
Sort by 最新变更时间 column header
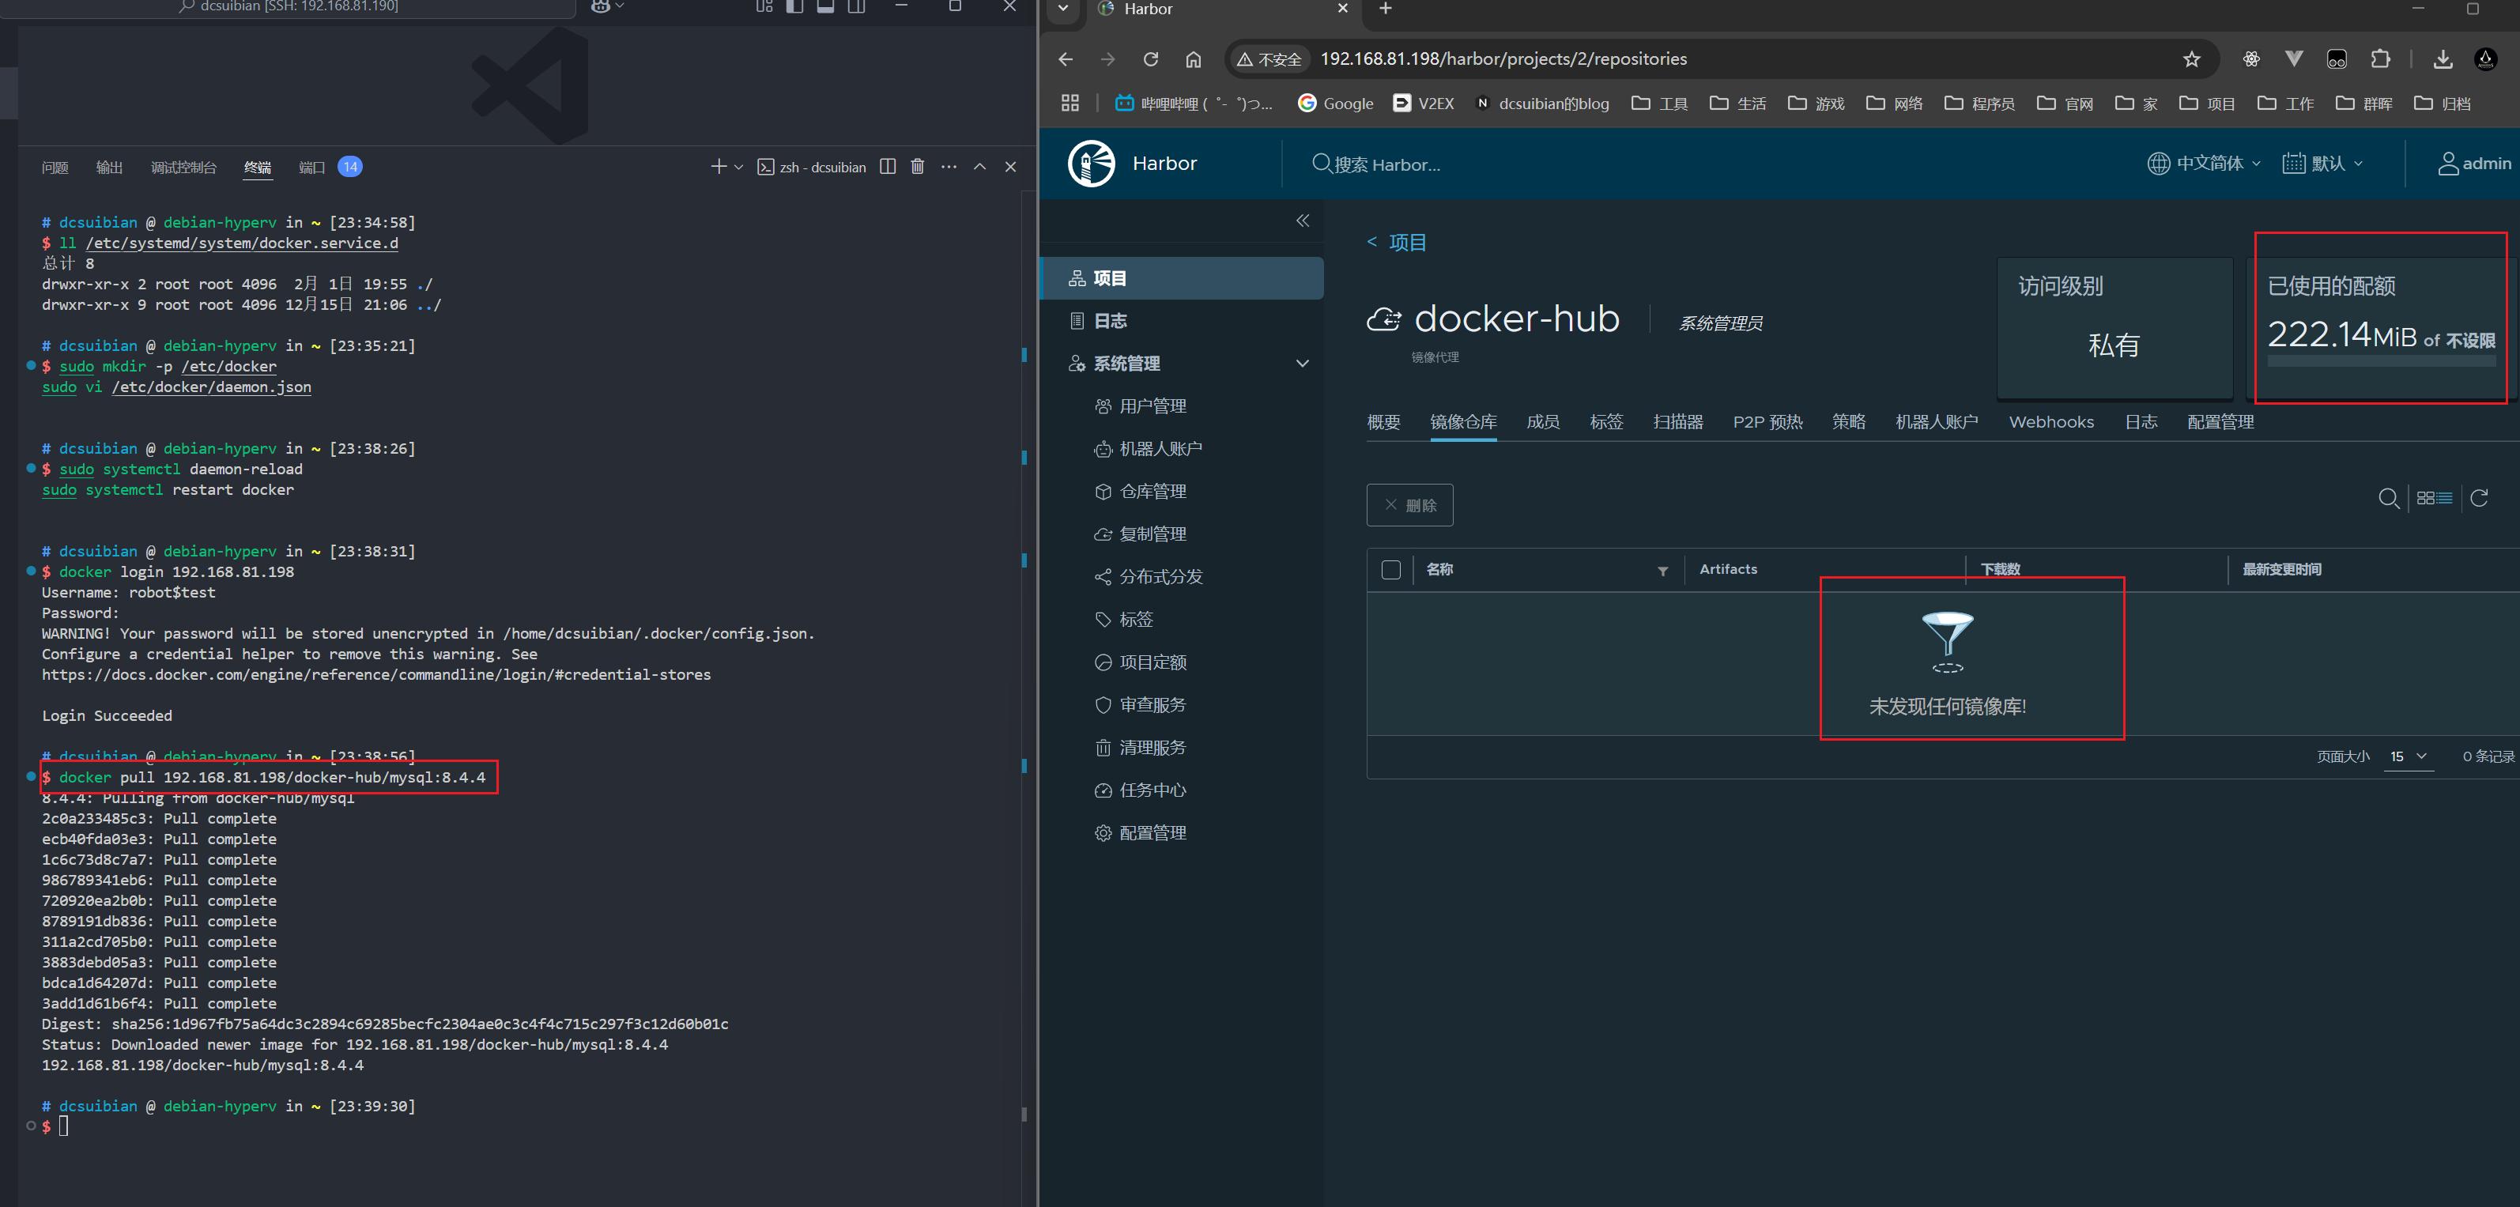tap(2281, 570)
